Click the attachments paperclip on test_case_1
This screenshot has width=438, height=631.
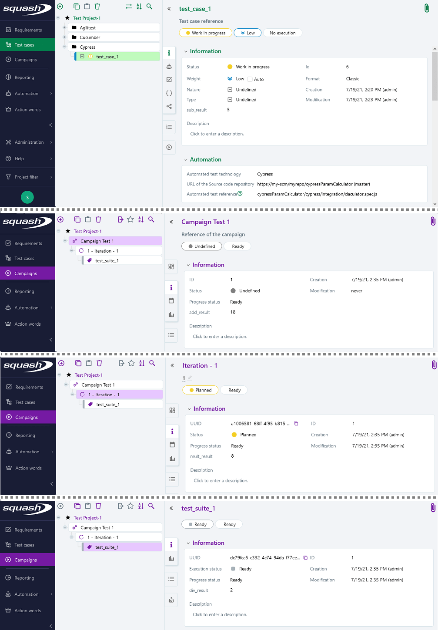pyautogui.click(x=427, y=7)
